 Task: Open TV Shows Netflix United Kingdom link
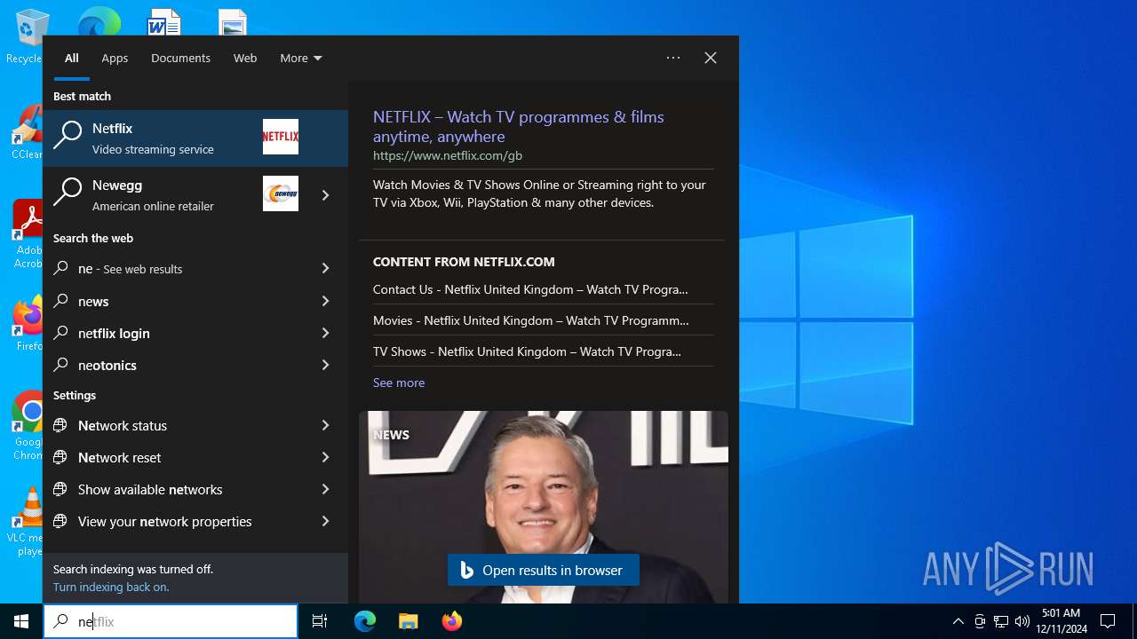click(x=527, y=351)
